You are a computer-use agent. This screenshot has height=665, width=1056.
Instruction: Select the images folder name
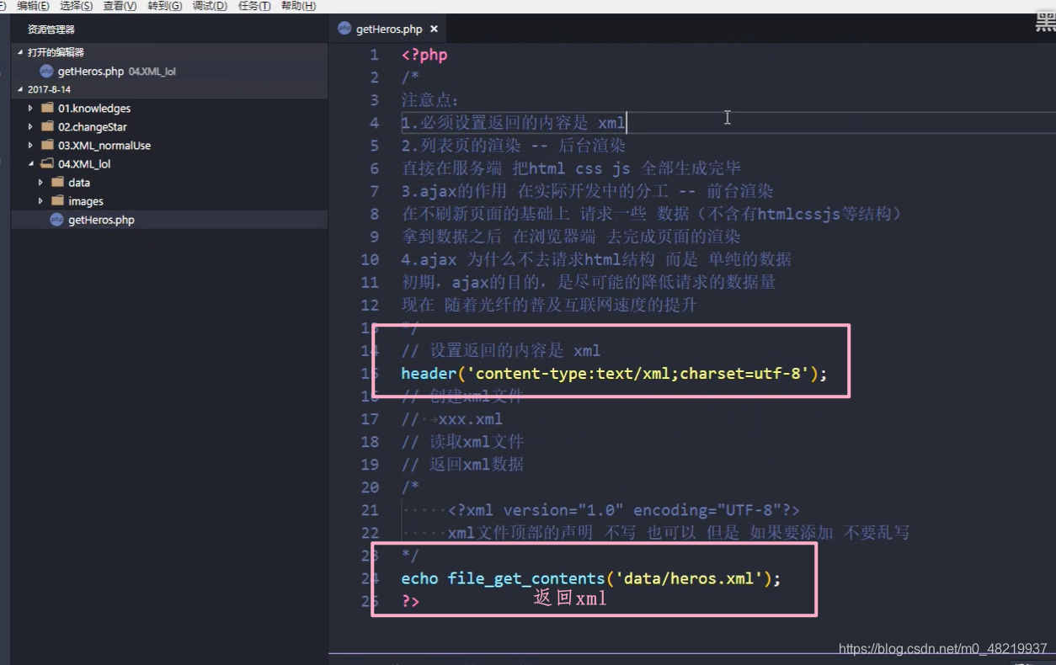86,201
